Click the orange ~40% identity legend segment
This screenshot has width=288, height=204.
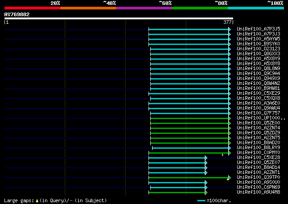coord(88,8)
